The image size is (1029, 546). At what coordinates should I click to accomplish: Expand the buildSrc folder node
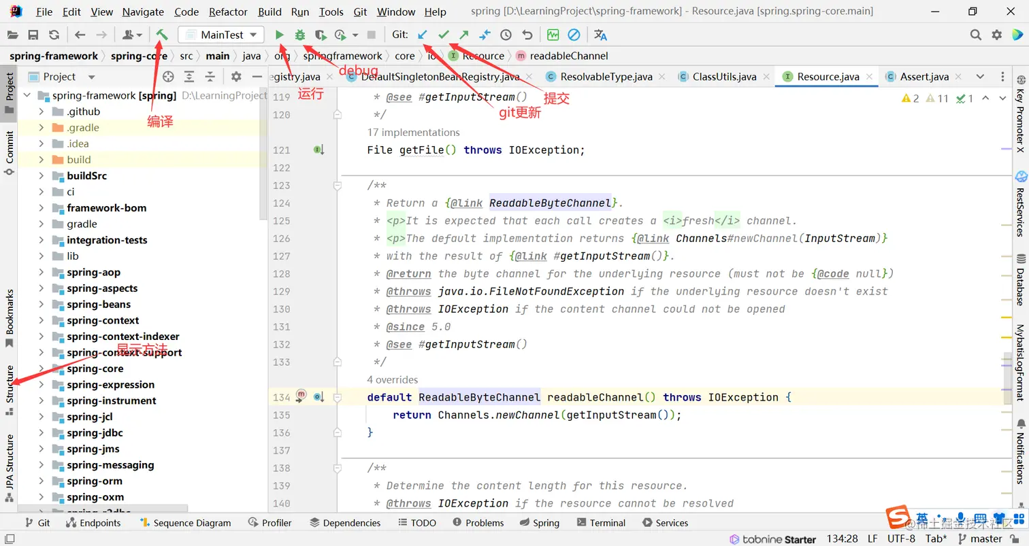pyautogui.click(x=41, y=175)
